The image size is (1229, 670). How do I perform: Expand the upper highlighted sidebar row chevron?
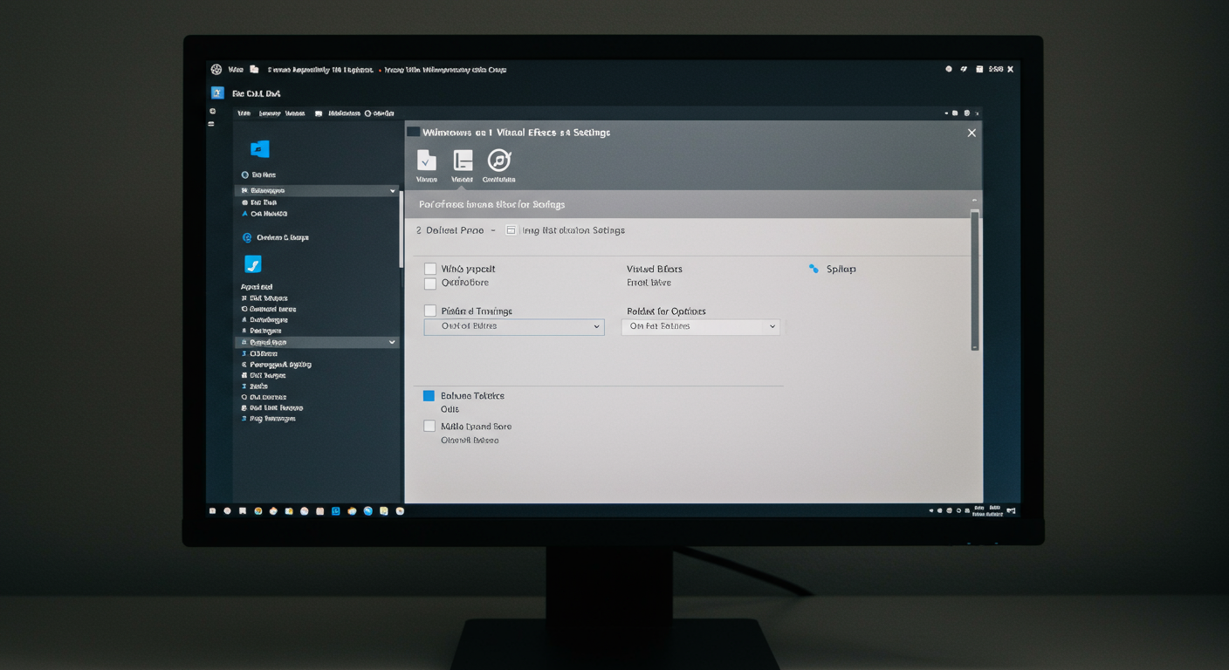pyautogui.click(x=393, y=190)
